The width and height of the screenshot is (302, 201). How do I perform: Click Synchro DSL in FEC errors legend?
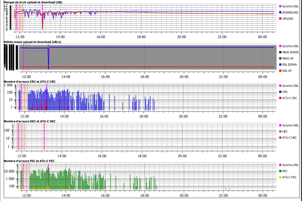pos(290,165)
